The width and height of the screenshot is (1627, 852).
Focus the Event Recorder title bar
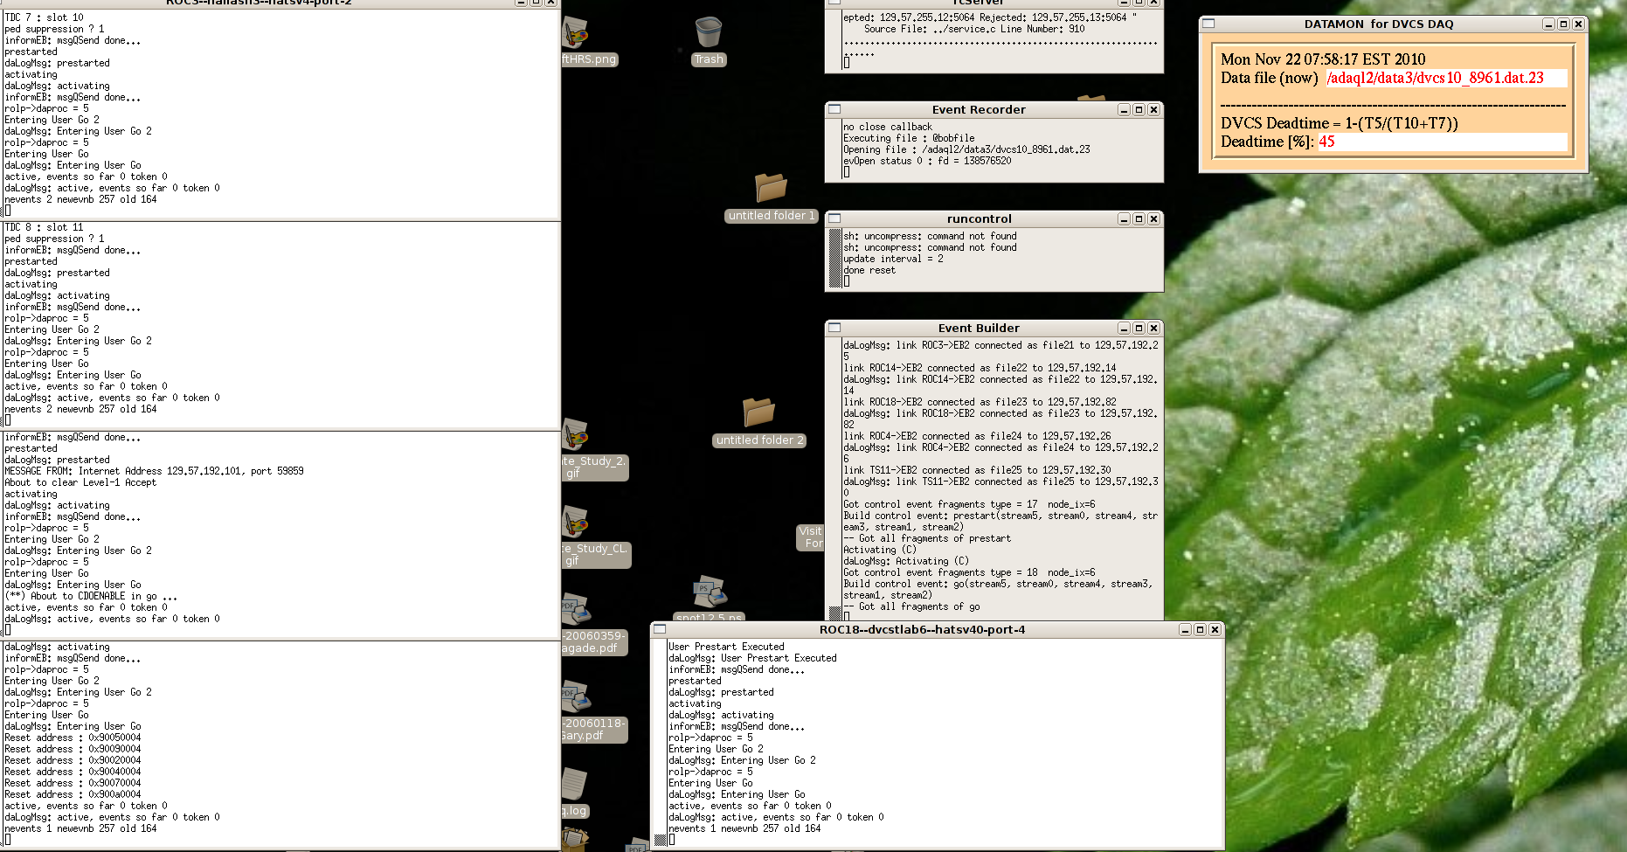click(979, 109)
